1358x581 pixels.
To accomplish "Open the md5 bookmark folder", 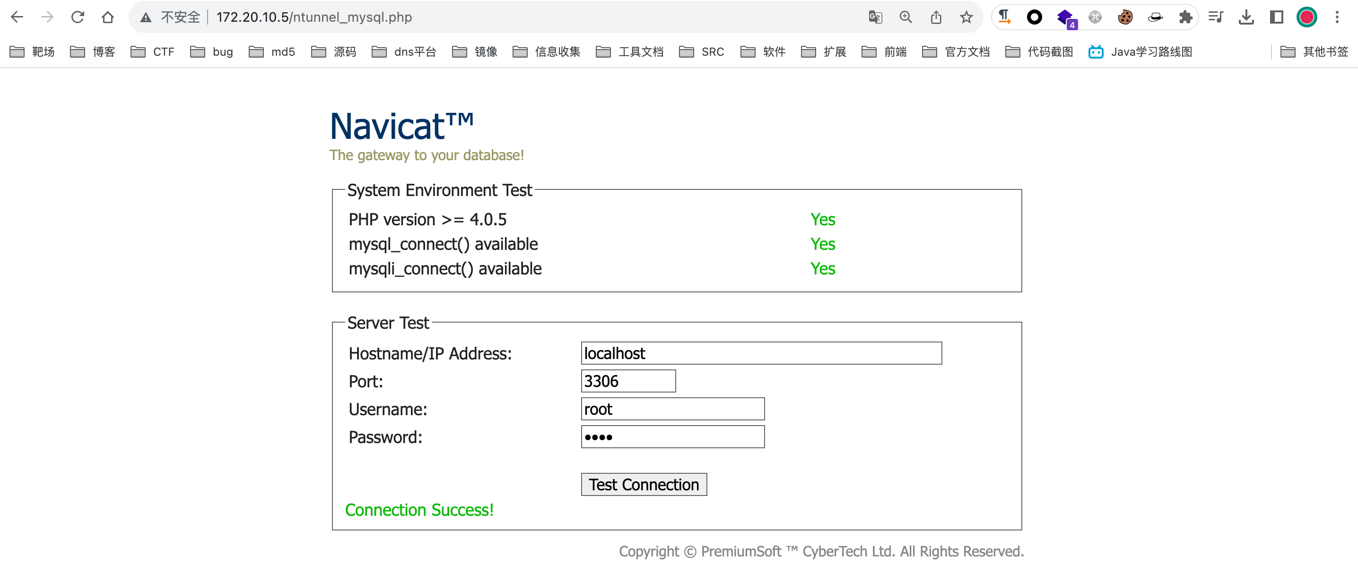I will coord(272,51).
